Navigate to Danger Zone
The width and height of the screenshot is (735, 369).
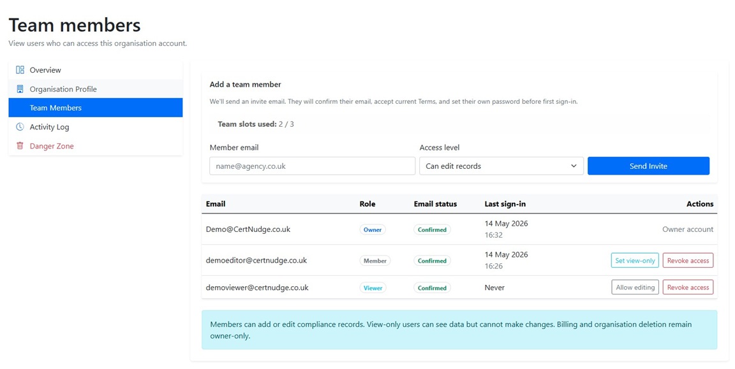click(96, 146)
